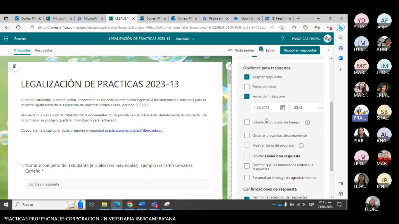The width and height of the screenshot is (399, 224).
Task: Switch to the first Correo browser tab
Action: click(28, 18)
